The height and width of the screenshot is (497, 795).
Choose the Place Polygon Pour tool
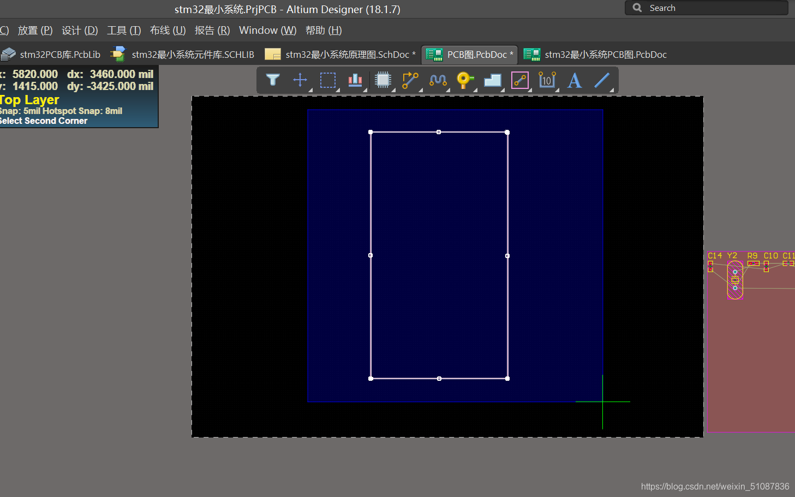coord(493,80)
